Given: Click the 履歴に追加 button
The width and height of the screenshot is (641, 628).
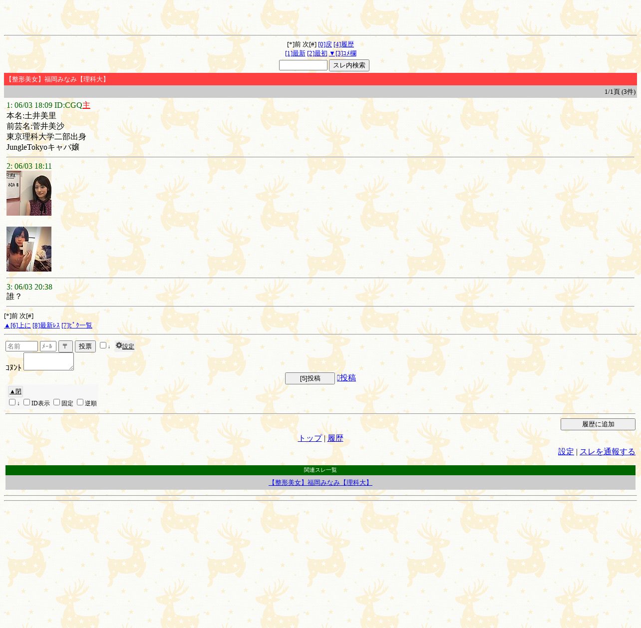Looking at the screenshot, I should (x=598, y=424).
